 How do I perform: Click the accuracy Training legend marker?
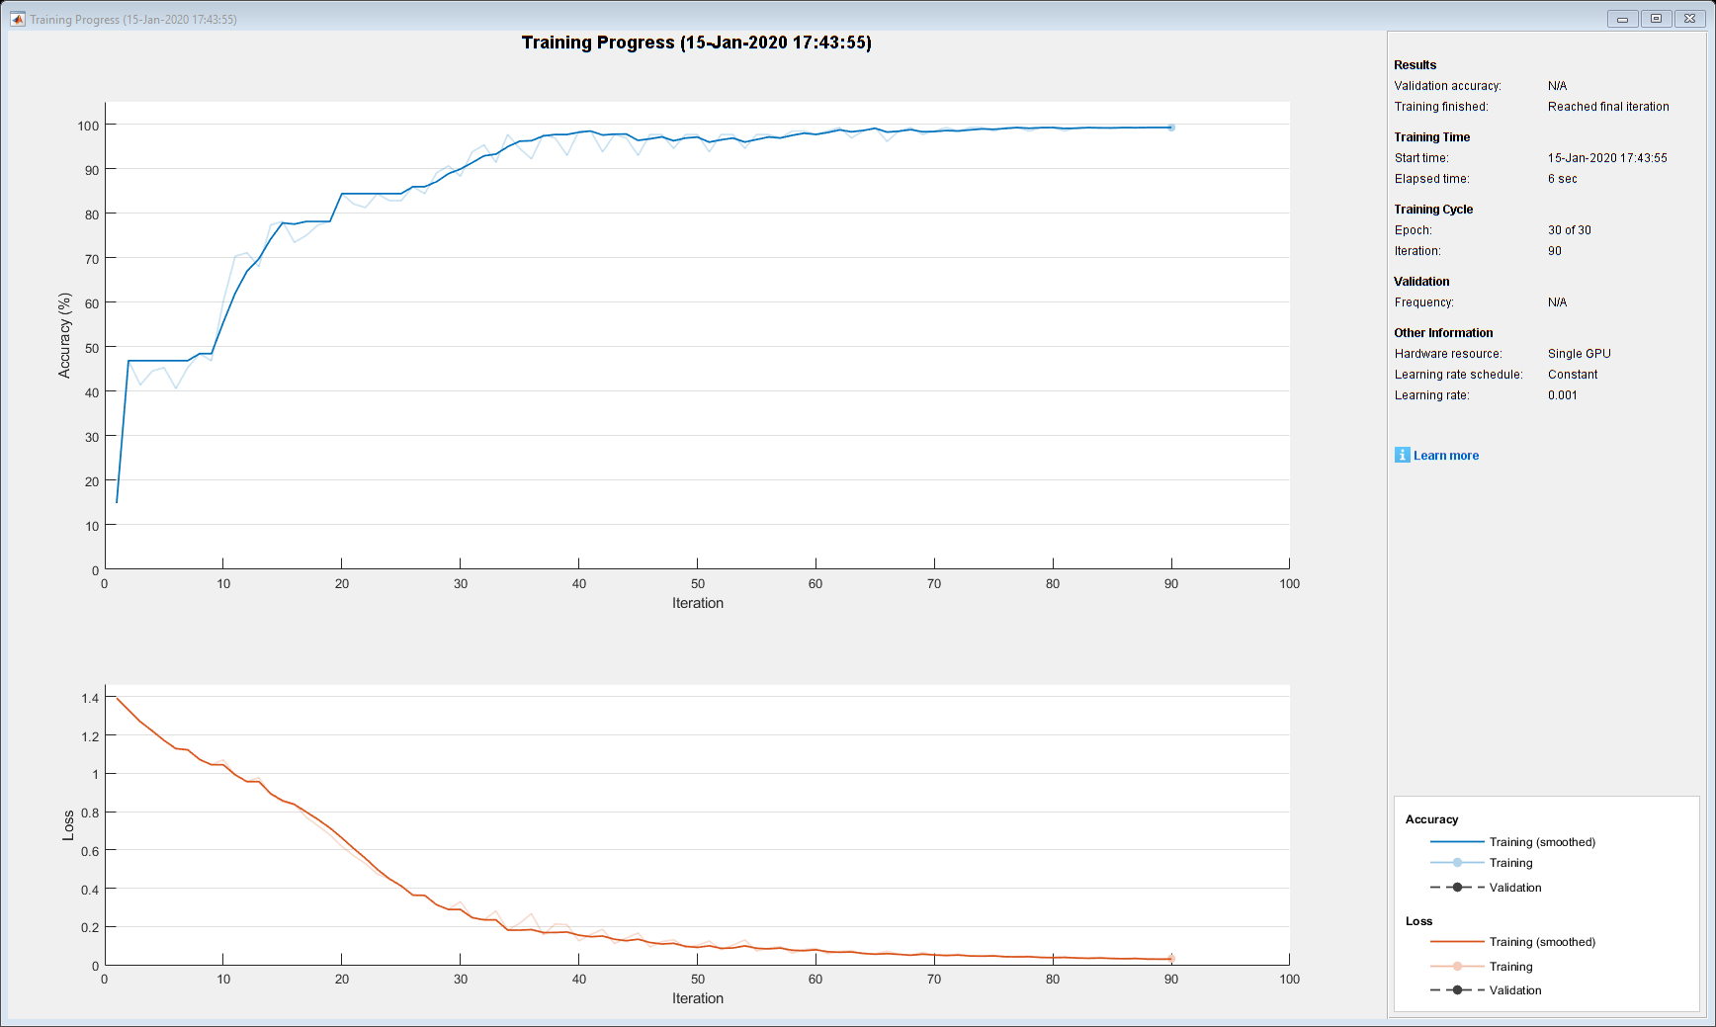[x=1457, y=863]
